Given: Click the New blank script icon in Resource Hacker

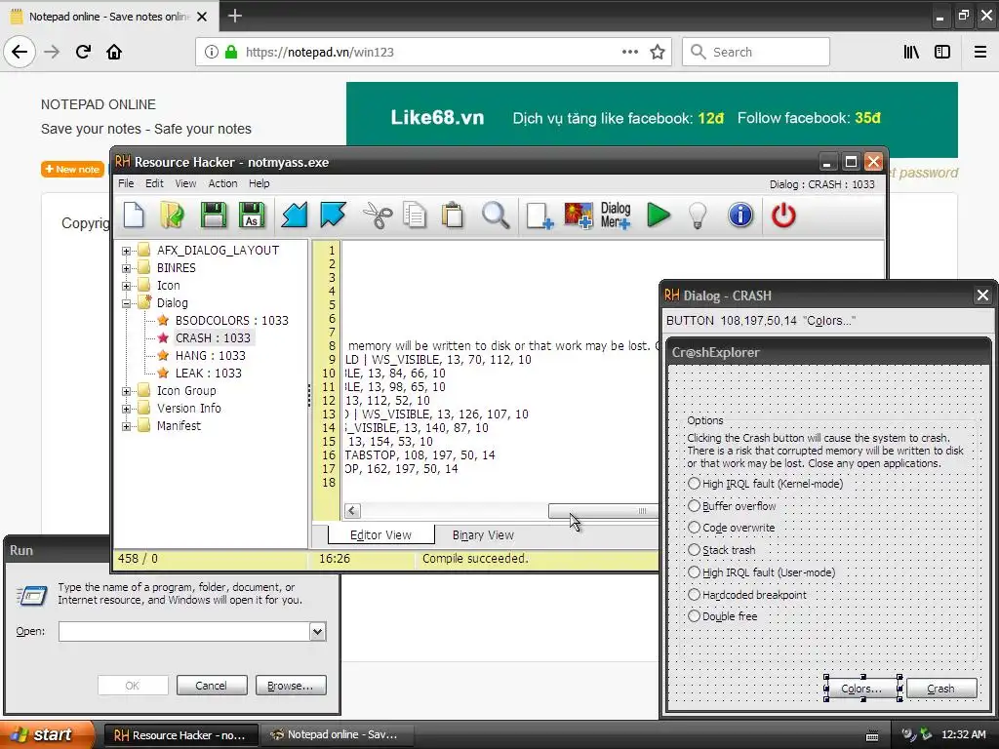Looking at the screenshot, I should click(x=134, y=216).
